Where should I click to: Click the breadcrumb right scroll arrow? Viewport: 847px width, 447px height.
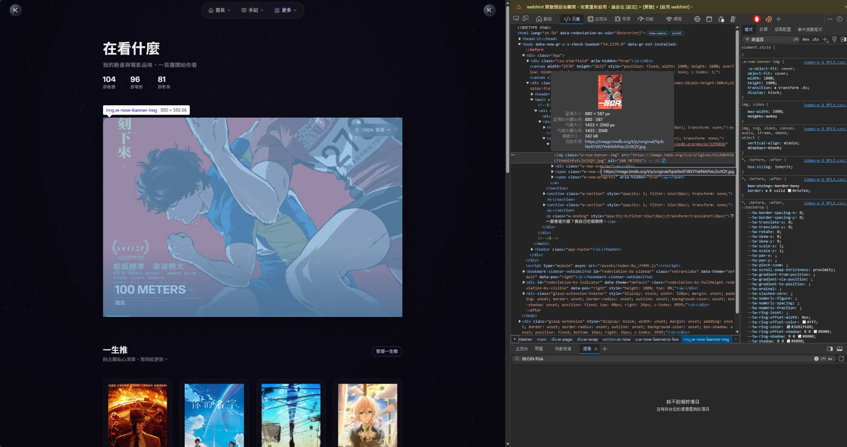click(736, 339)
